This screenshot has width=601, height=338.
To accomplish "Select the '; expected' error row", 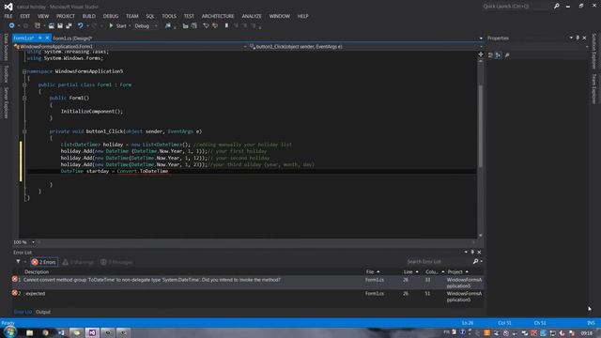I will click(248, 297).
